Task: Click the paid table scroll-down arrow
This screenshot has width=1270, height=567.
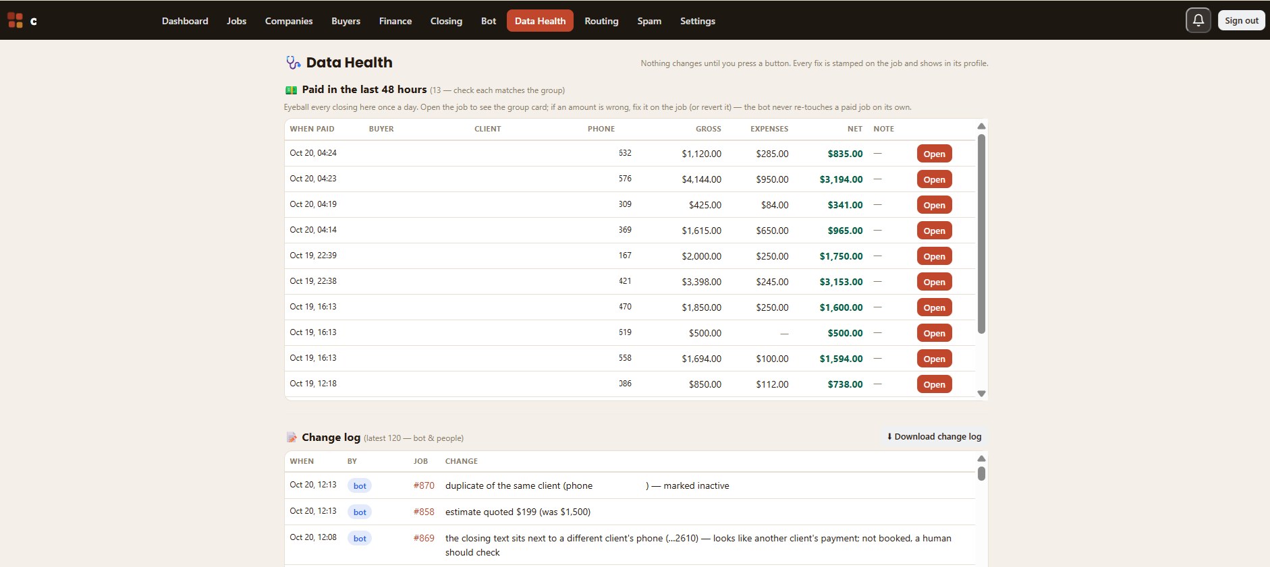Action: pyautogui.click(x=981, y=394)
